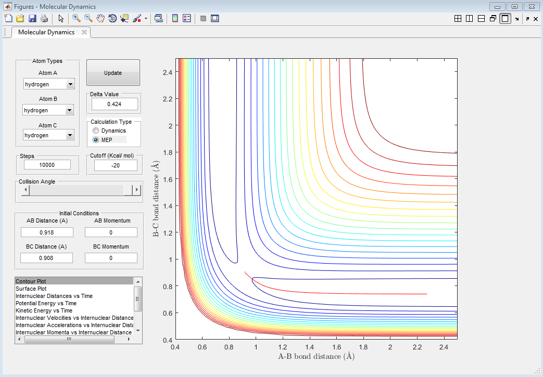Switch to the Molecular Dynamics tab

[46, 32]
